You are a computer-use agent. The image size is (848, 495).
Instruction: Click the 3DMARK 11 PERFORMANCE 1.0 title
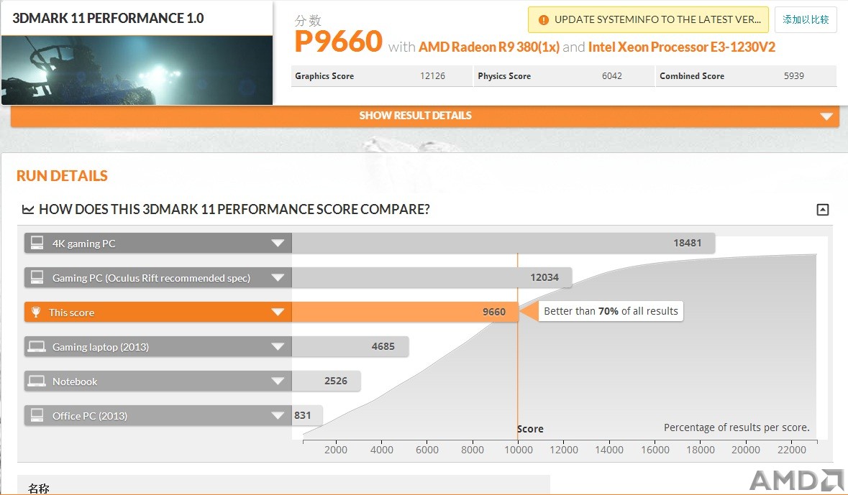pos(108,19)
